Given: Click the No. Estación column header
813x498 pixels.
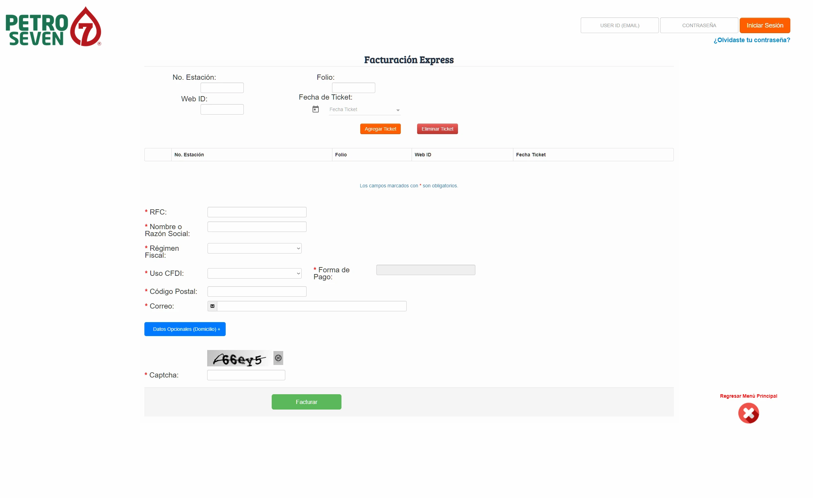Looking at the screenshot, I should tap(251, 155).
